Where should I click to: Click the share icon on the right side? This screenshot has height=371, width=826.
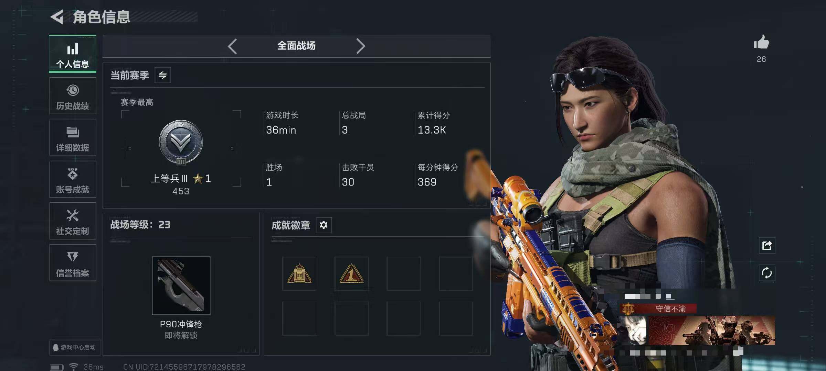767,246
